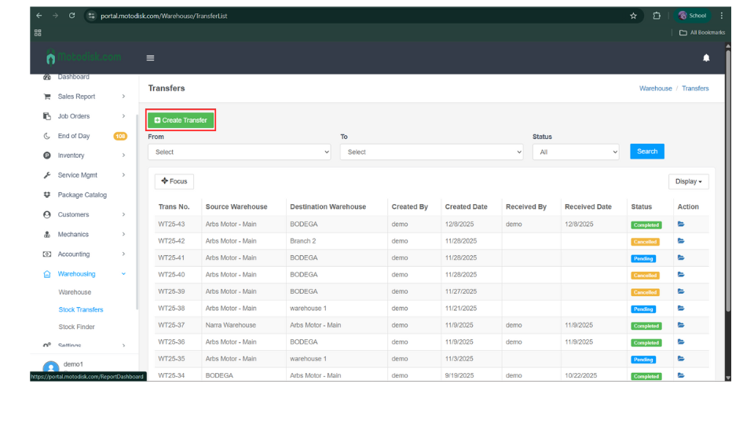
Task: Open Stock Finder in the sidebar
Action: (76, 327)
